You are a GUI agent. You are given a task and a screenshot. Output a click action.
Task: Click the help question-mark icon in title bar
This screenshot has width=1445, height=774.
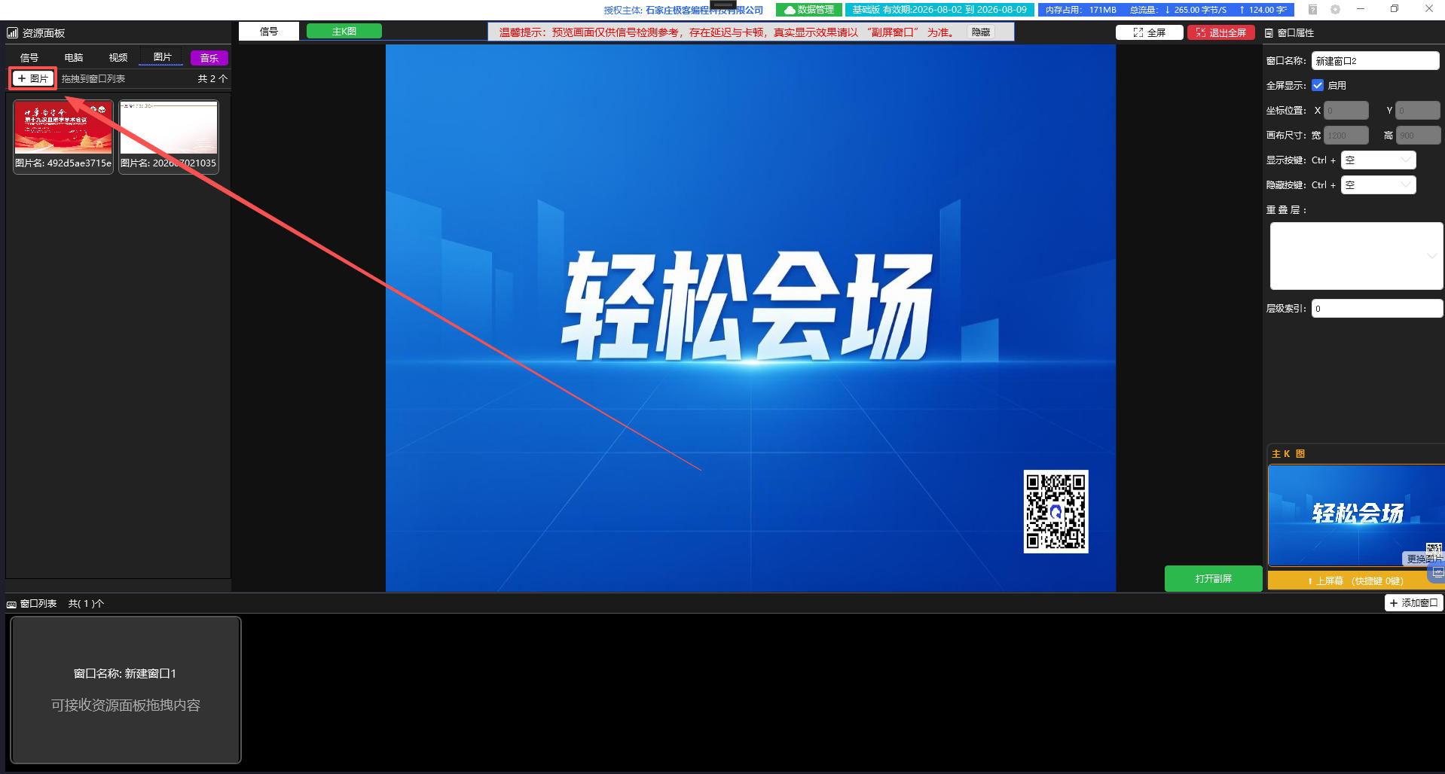(1312, 10)
